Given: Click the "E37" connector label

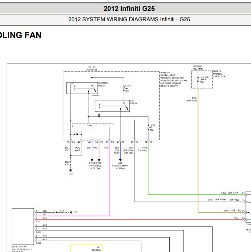Looking at the screenshot, I should [x=38, y=222].
